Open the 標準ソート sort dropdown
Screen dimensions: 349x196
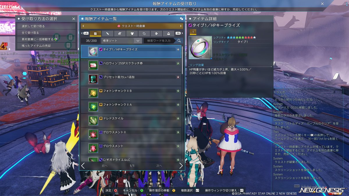point(121,41)
